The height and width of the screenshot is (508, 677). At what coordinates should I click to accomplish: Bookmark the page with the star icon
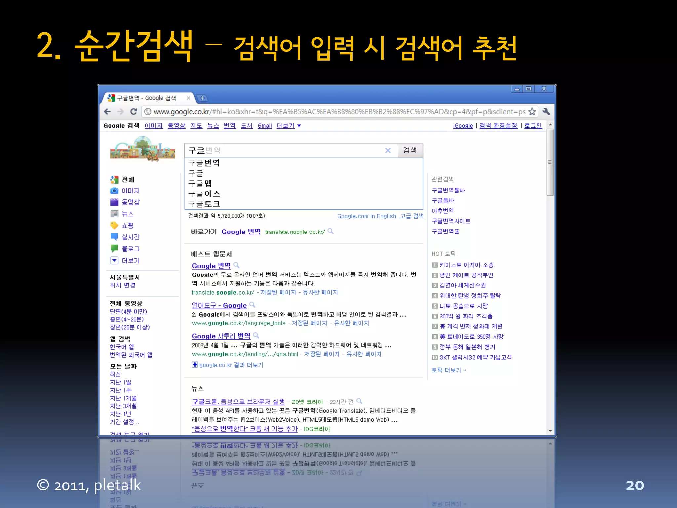pyautogui.click(x=532, y=112)
